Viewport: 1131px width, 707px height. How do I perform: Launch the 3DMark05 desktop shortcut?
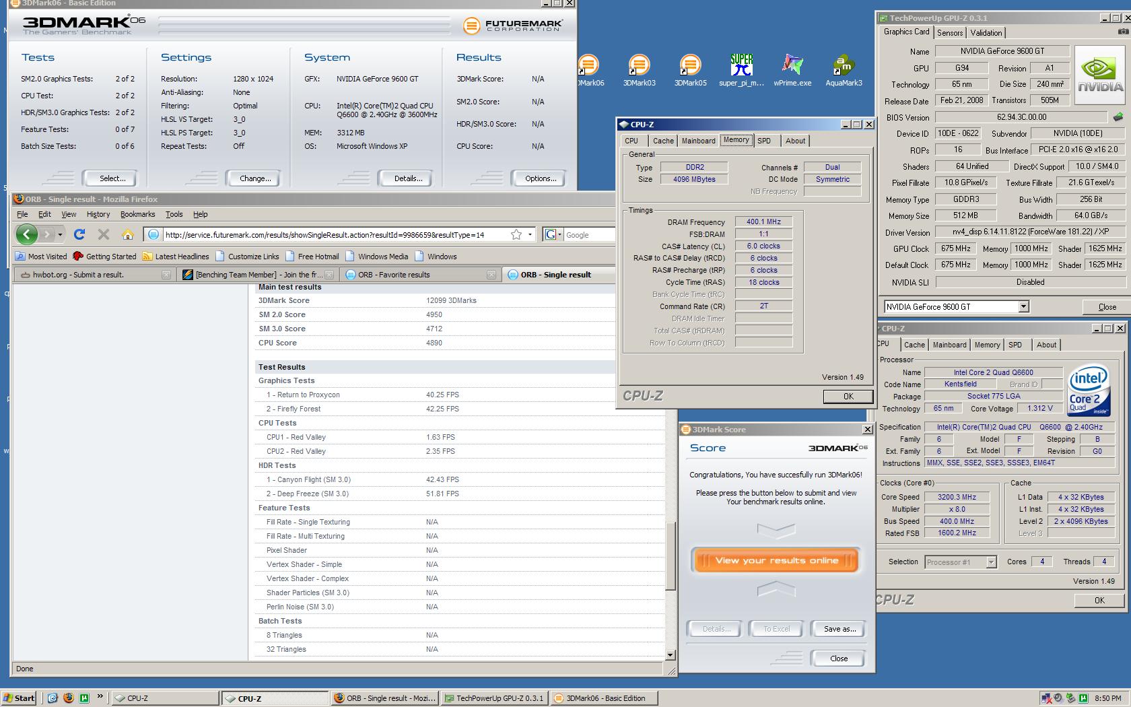690,70
